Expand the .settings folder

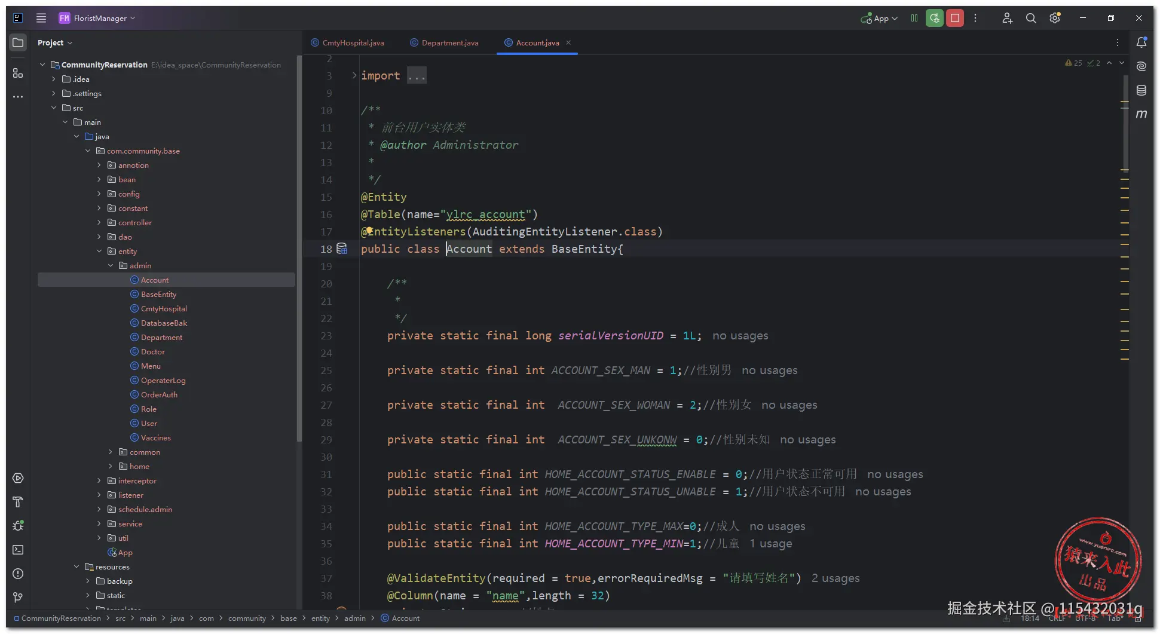click(x=54, y=93)
